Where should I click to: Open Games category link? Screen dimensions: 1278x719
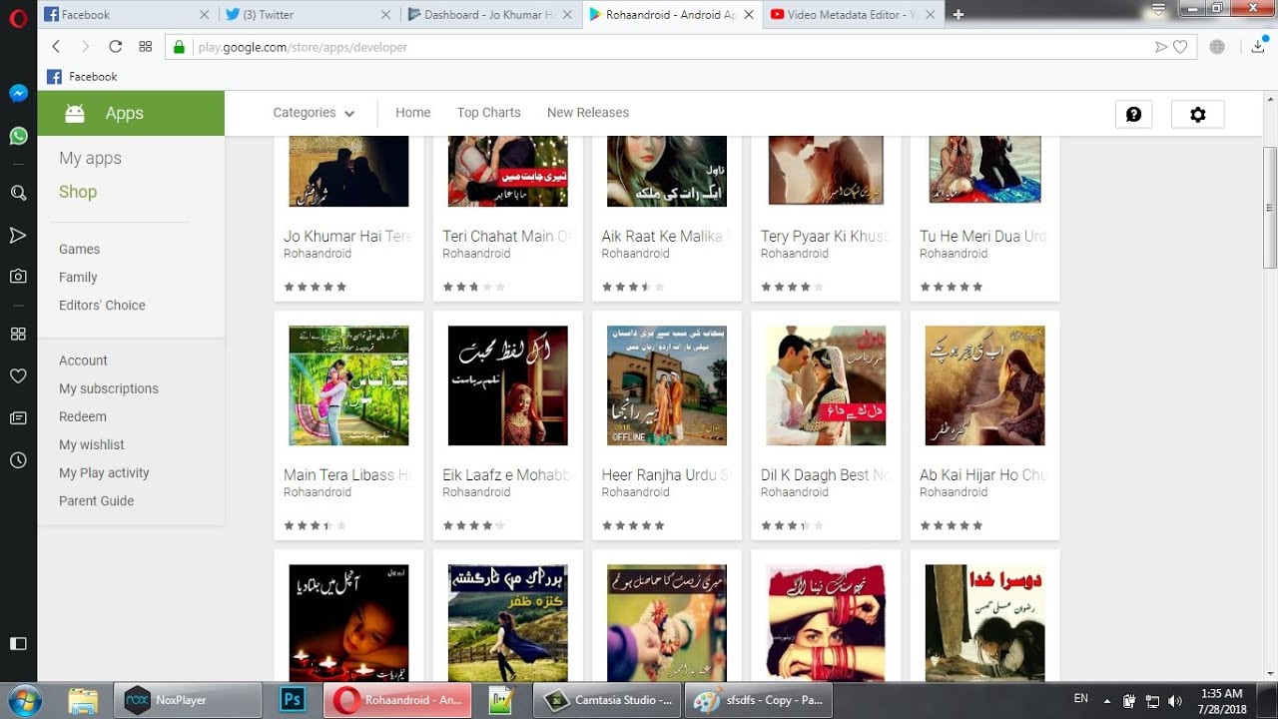click(x=79, y=250)
